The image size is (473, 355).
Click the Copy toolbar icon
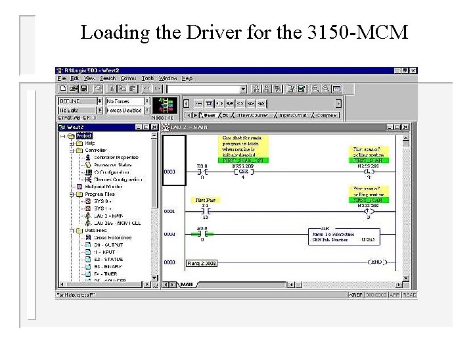click(x=122, y=89)
